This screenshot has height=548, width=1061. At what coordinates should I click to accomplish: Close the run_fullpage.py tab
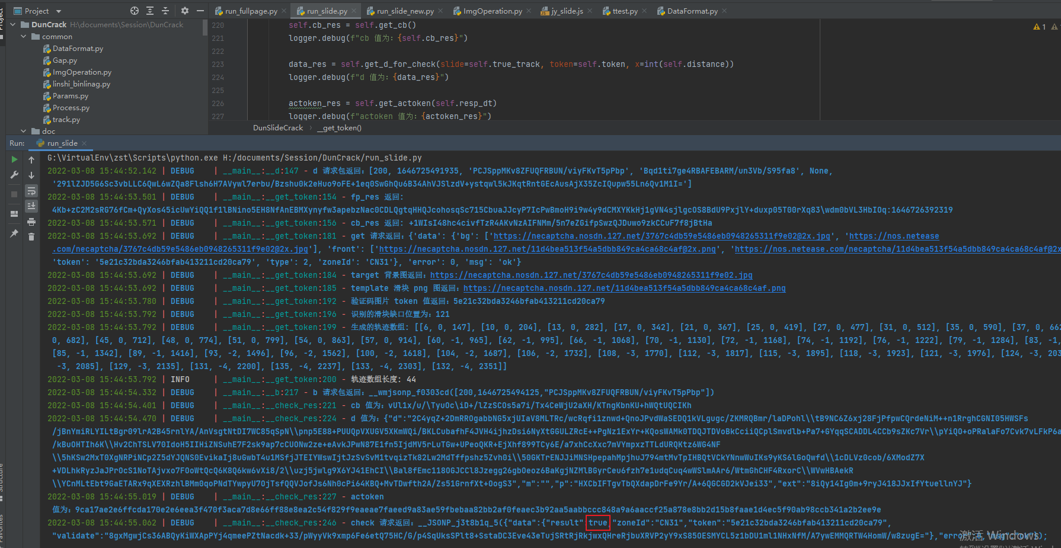(284, 11)
